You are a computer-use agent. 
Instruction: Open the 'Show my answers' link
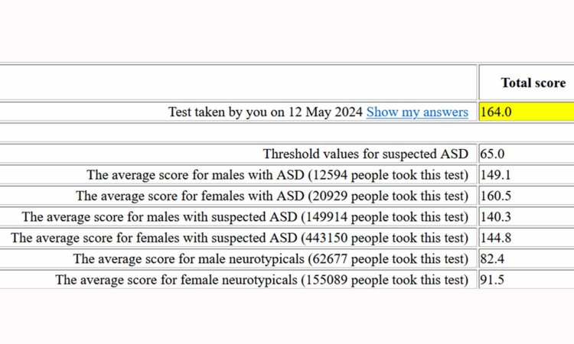pyautogui.click(x=417, y=112)
